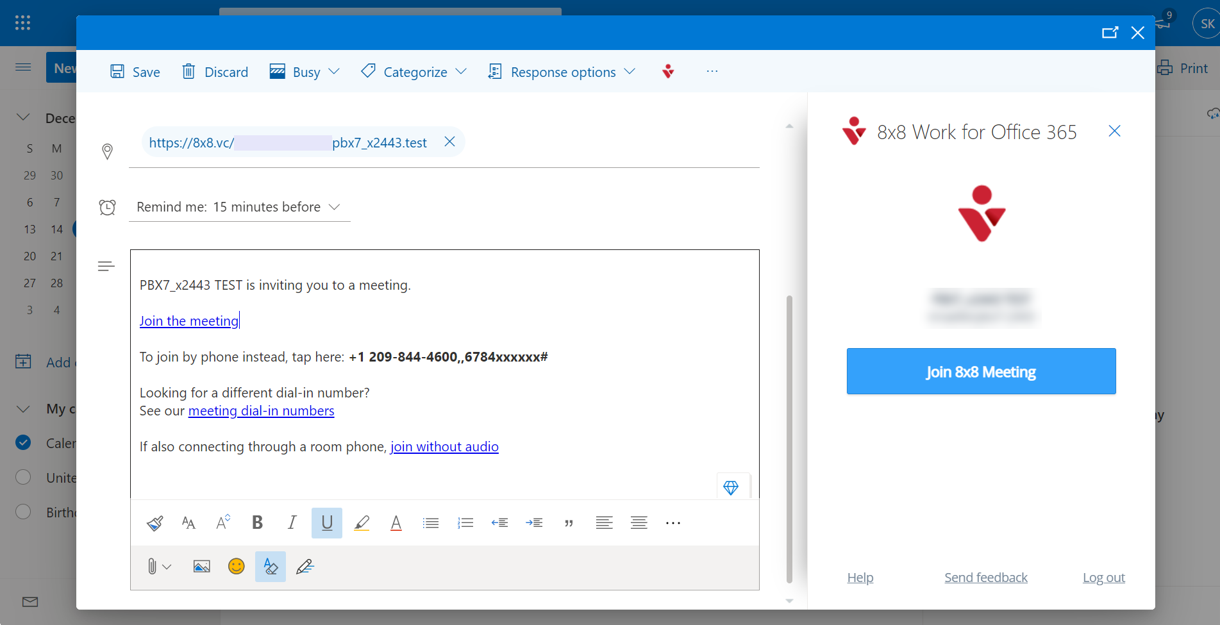Image resolution: width=1220 pixels, height=625 pixels.
Task: Open the text highlight color tool
Action: pyautogui.click(x=362, y=523)
